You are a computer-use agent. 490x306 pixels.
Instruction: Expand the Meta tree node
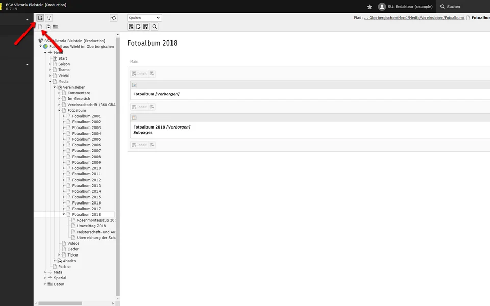pyautogui.click(x=45, y=272)
